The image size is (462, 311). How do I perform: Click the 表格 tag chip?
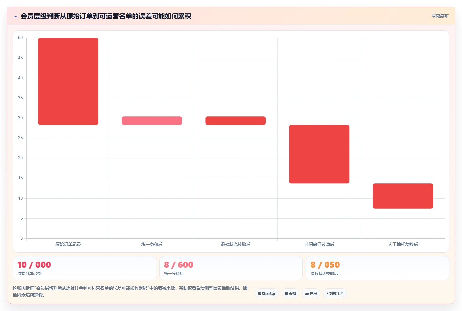[x=290, y=293]
